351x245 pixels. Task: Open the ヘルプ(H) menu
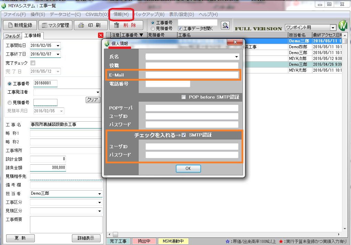[x=208, y=14]
